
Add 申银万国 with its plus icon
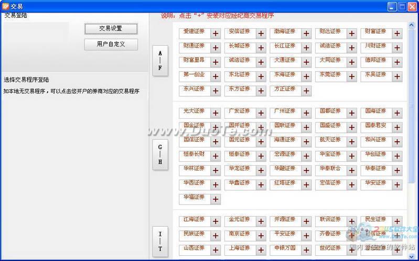click(x=306, y=251)
